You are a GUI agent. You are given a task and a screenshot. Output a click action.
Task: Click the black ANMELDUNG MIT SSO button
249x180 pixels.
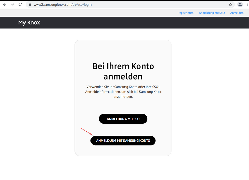123,119
